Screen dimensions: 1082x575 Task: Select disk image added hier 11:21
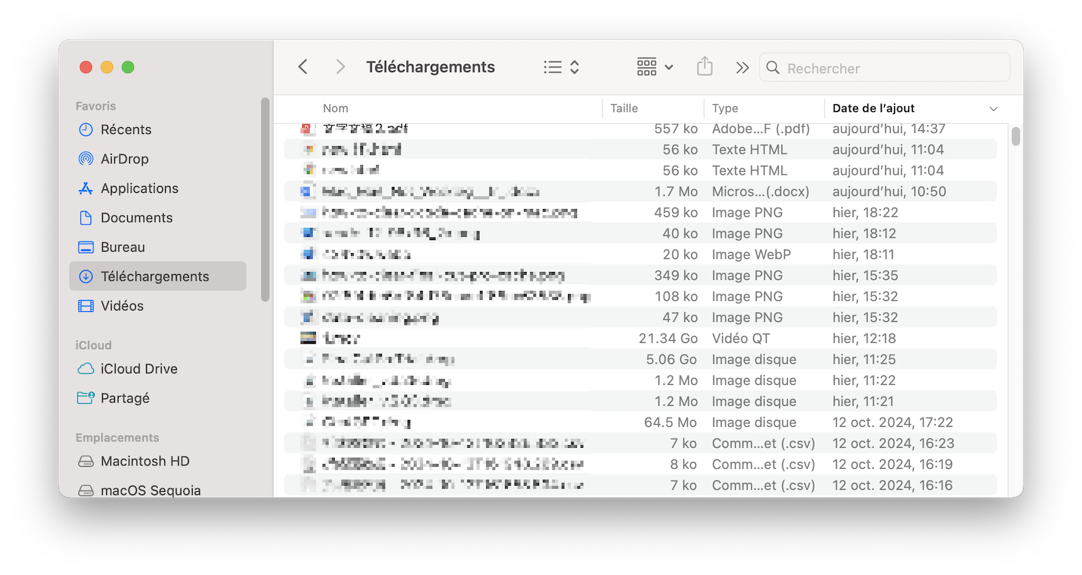640,401
